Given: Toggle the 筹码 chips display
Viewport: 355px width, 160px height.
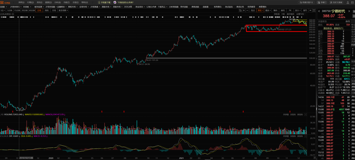Looking at the screenshot, I should [275, 10].
